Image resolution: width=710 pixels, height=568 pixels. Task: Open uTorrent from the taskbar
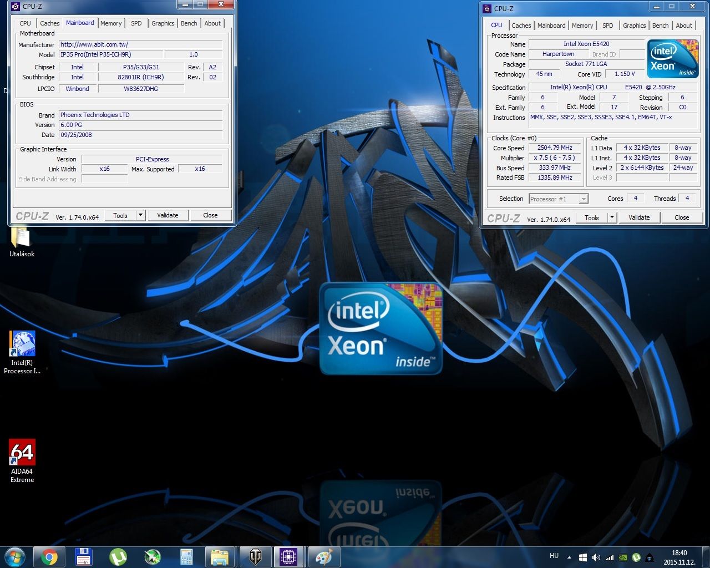118,556
